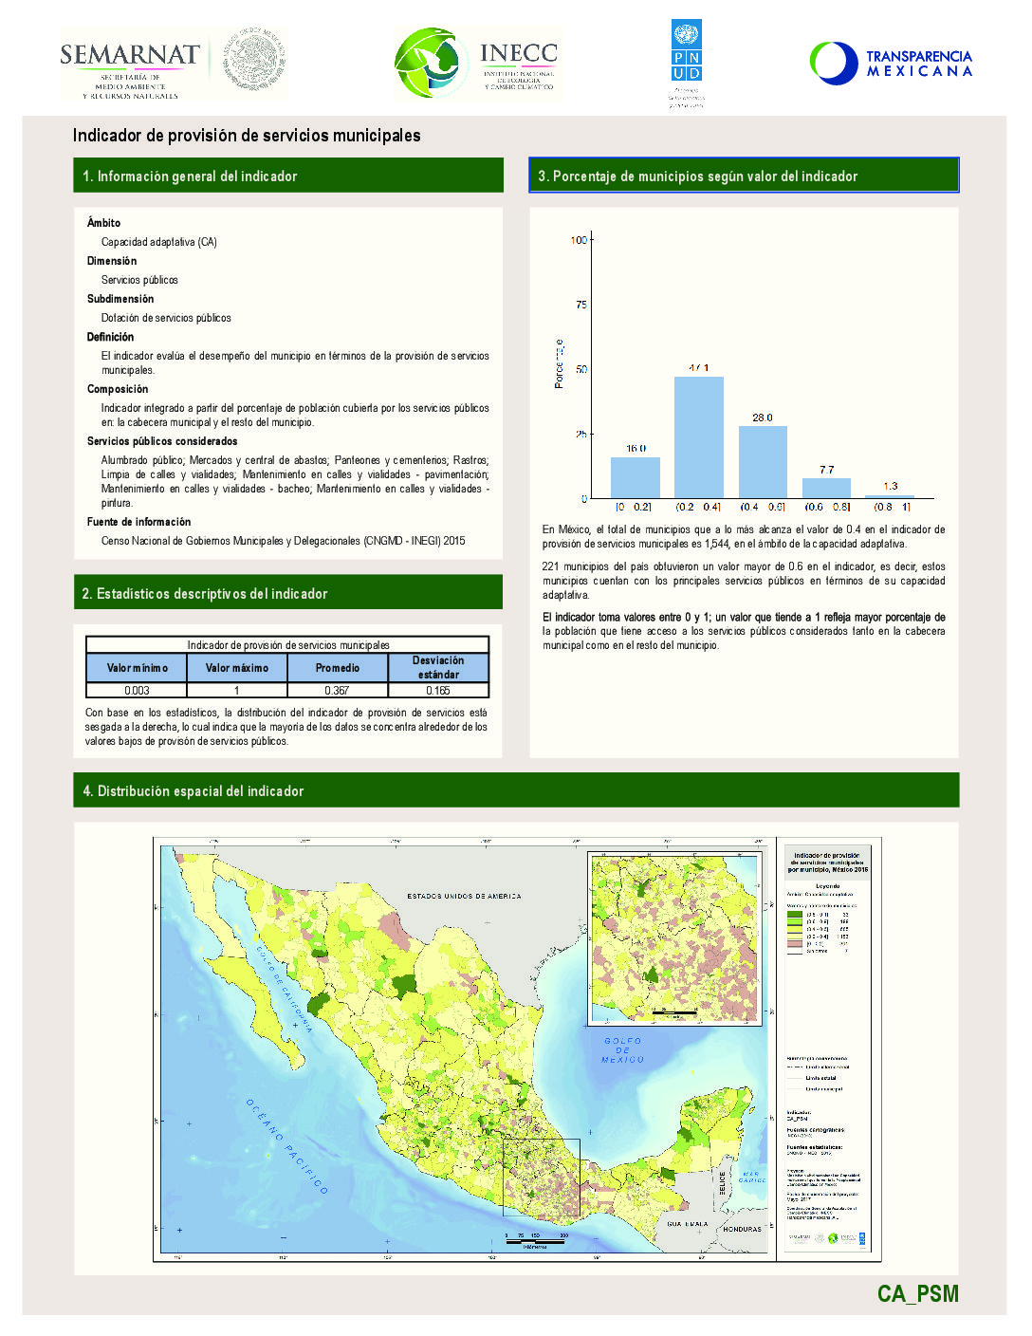Click the 'GOLFO DE CALIFORNIA' map label
Image resolution: width=1032 pixels, height=1336 pixels.
[283, 990]
